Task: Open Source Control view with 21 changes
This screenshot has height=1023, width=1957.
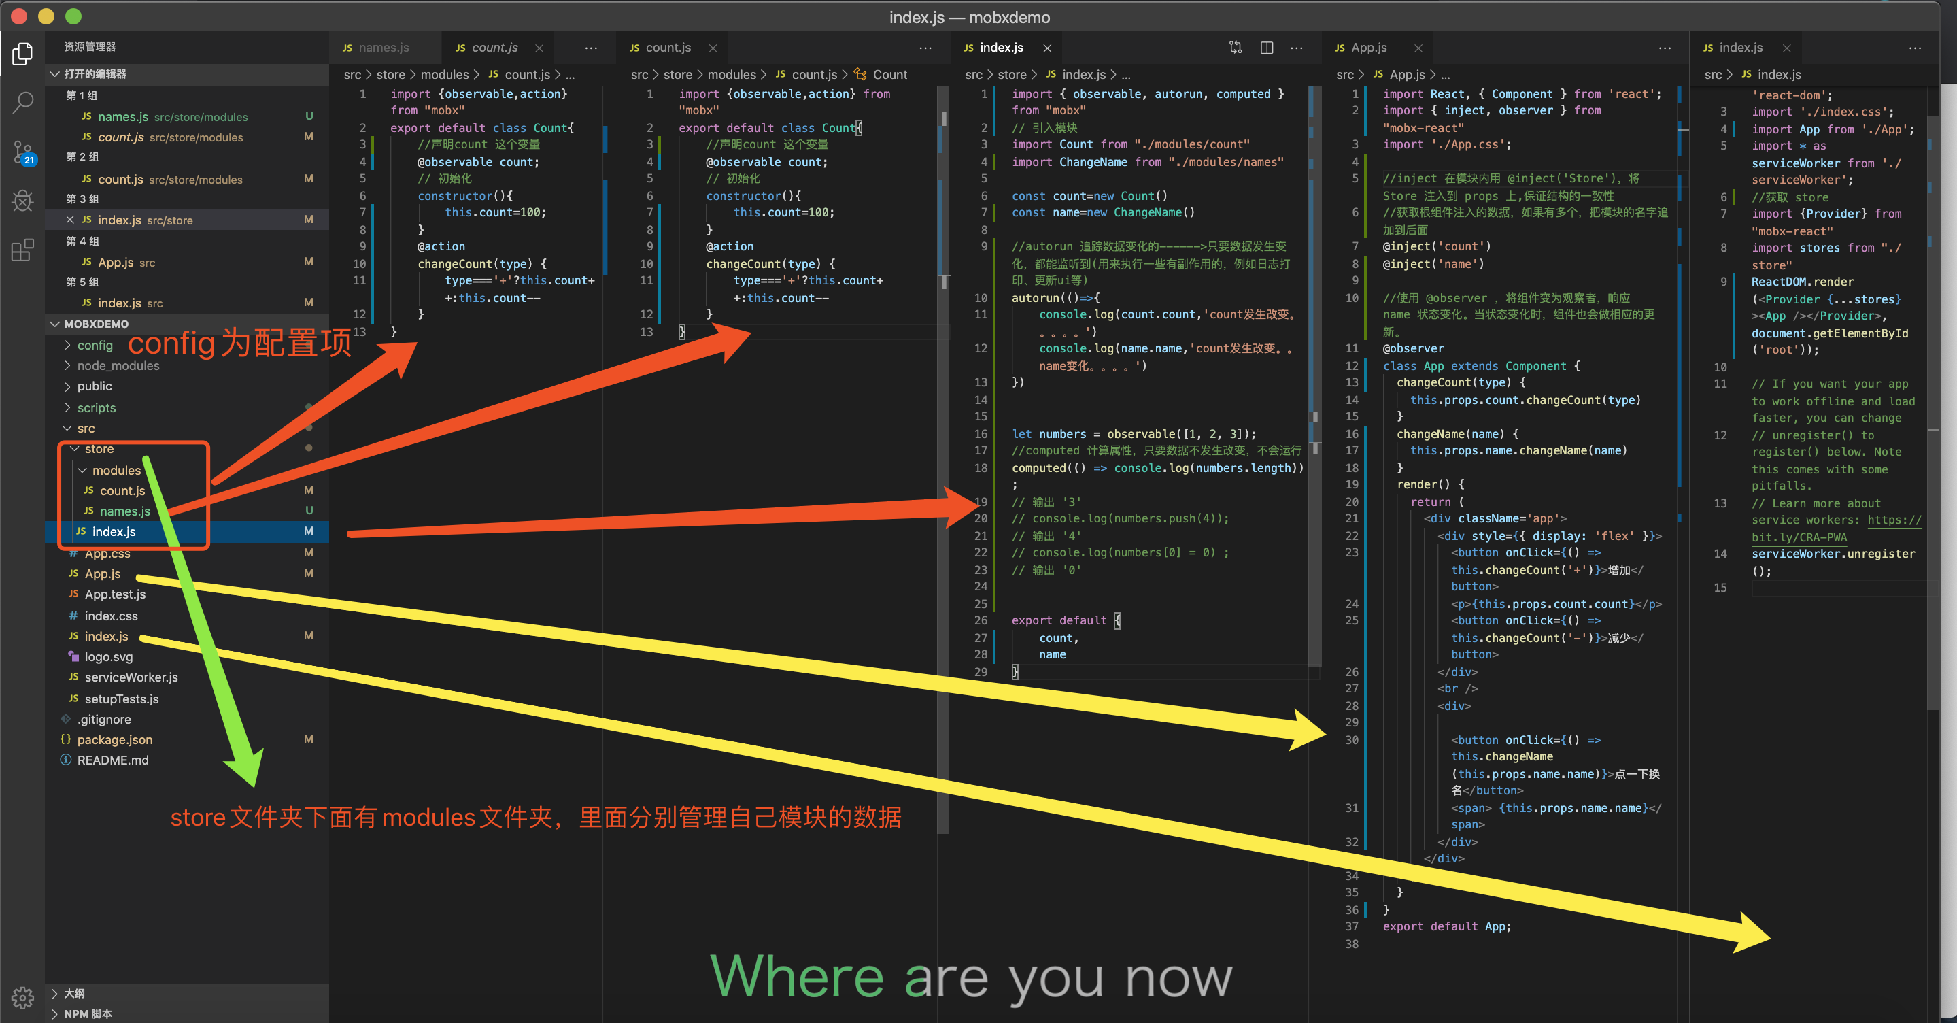Action: 23,152
